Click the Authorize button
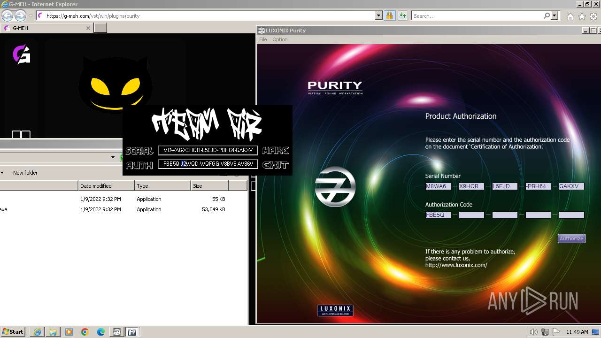The image size is (601, 338). coord(571,238)
